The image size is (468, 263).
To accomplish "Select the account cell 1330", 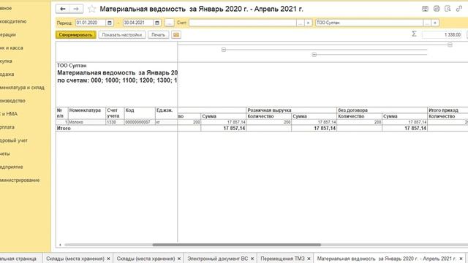I will click(115, 122).
